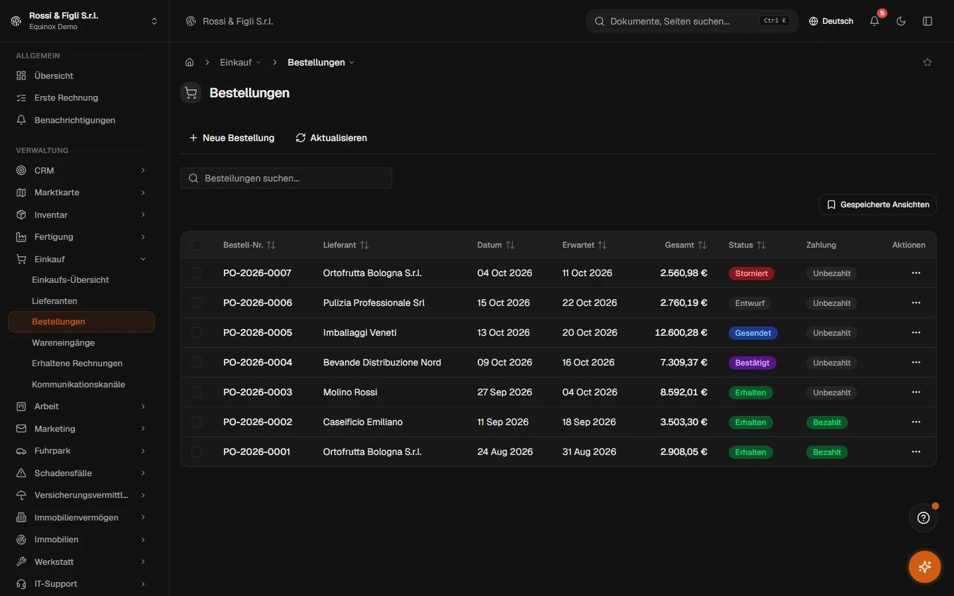The width and height of the screenshot is (954, 596).
Task: Sort table by Lieferant column arrows
Action: pyautogui.click(x=364, y=245)
